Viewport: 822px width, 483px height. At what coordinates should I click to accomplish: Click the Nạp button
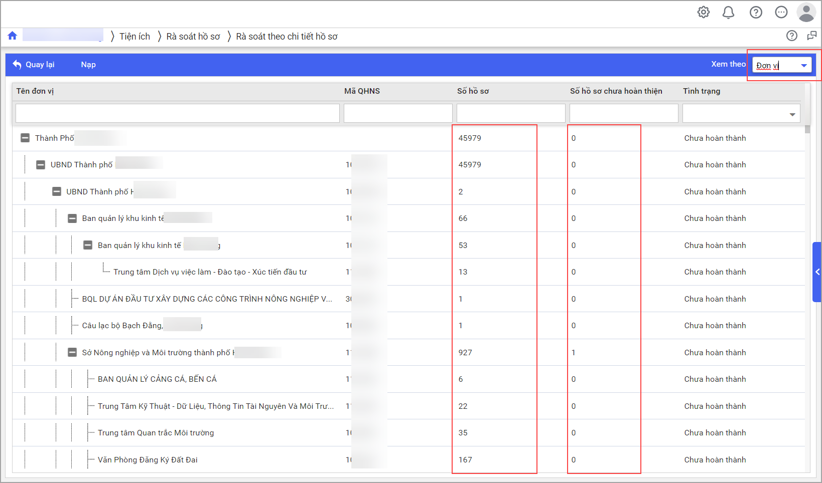(88, 65)
